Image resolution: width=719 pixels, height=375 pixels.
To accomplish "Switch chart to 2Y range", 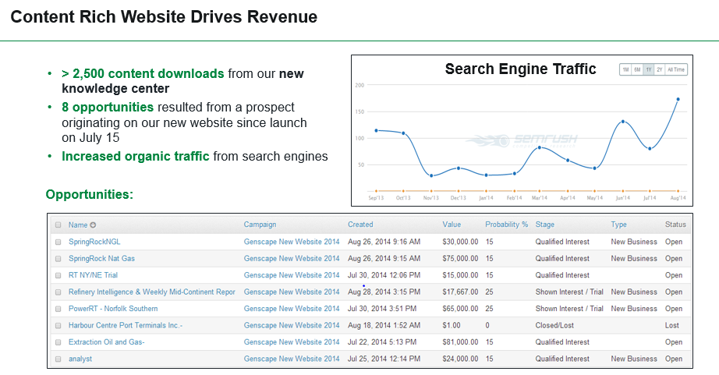I will tap(660, 69).
